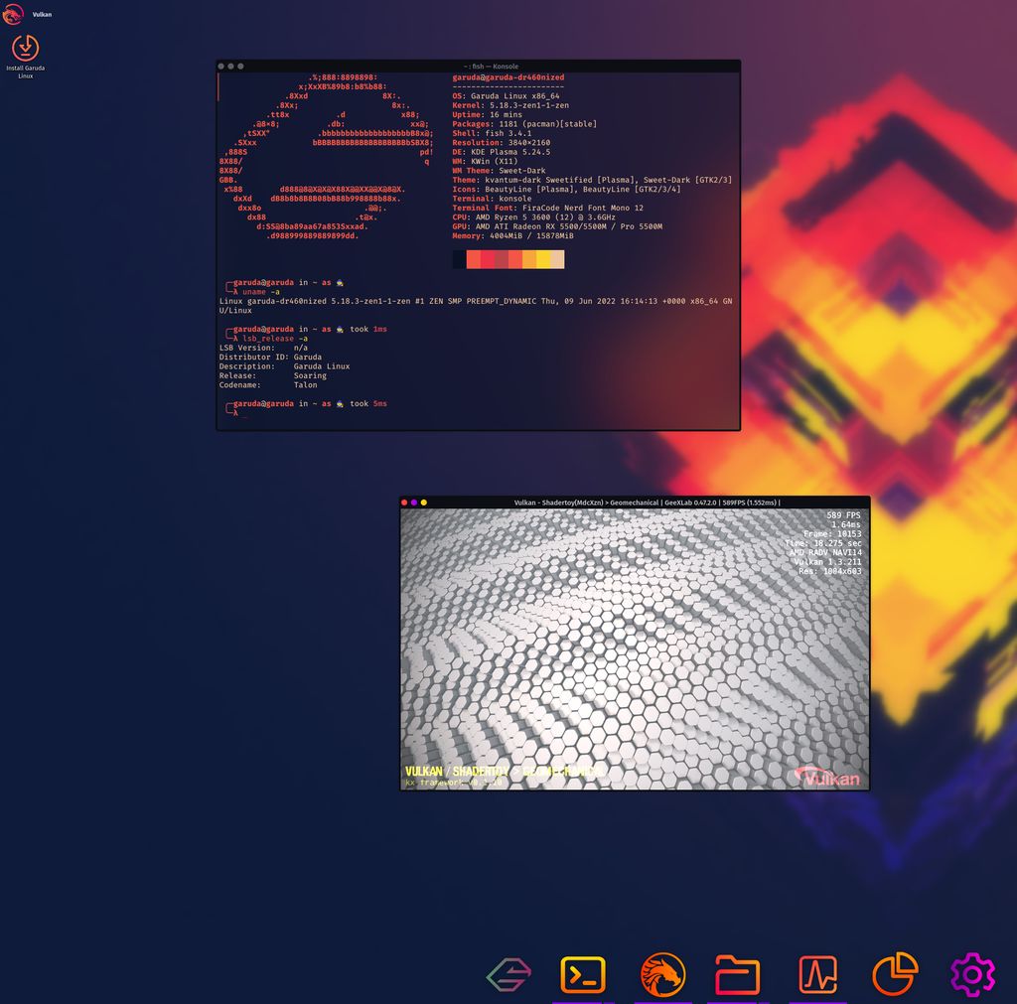Open the orange dragon icon in dock
1017x1004 pixels.
662,974
